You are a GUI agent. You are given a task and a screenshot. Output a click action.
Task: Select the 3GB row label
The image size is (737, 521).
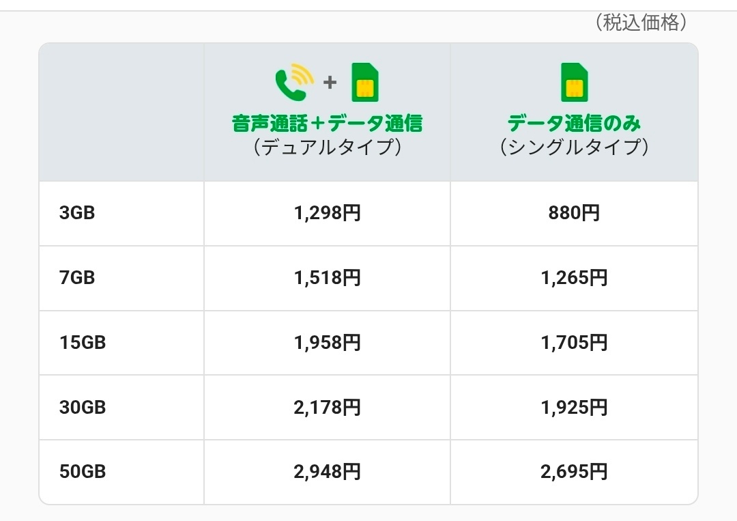[x=77, y=213]
